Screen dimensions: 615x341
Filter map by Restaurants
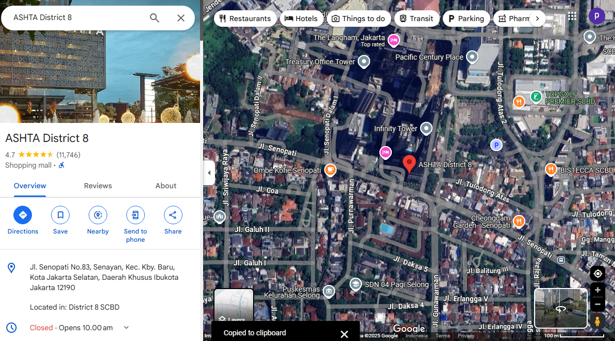245,19
